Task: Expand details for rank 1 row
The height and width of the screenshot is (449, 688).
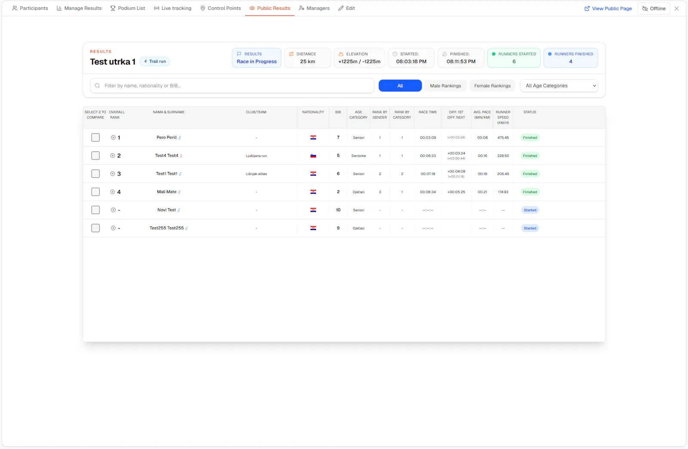Action: point(113,138)
